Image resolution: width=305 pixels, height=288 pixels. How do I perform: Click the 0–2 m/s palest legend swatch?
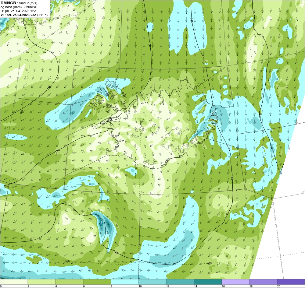[x=14, y=282]
